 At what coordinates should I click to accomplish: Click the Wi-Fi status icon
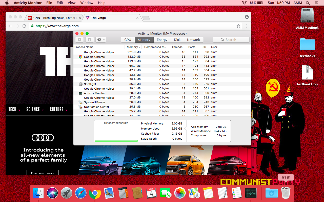coord(244,3)
